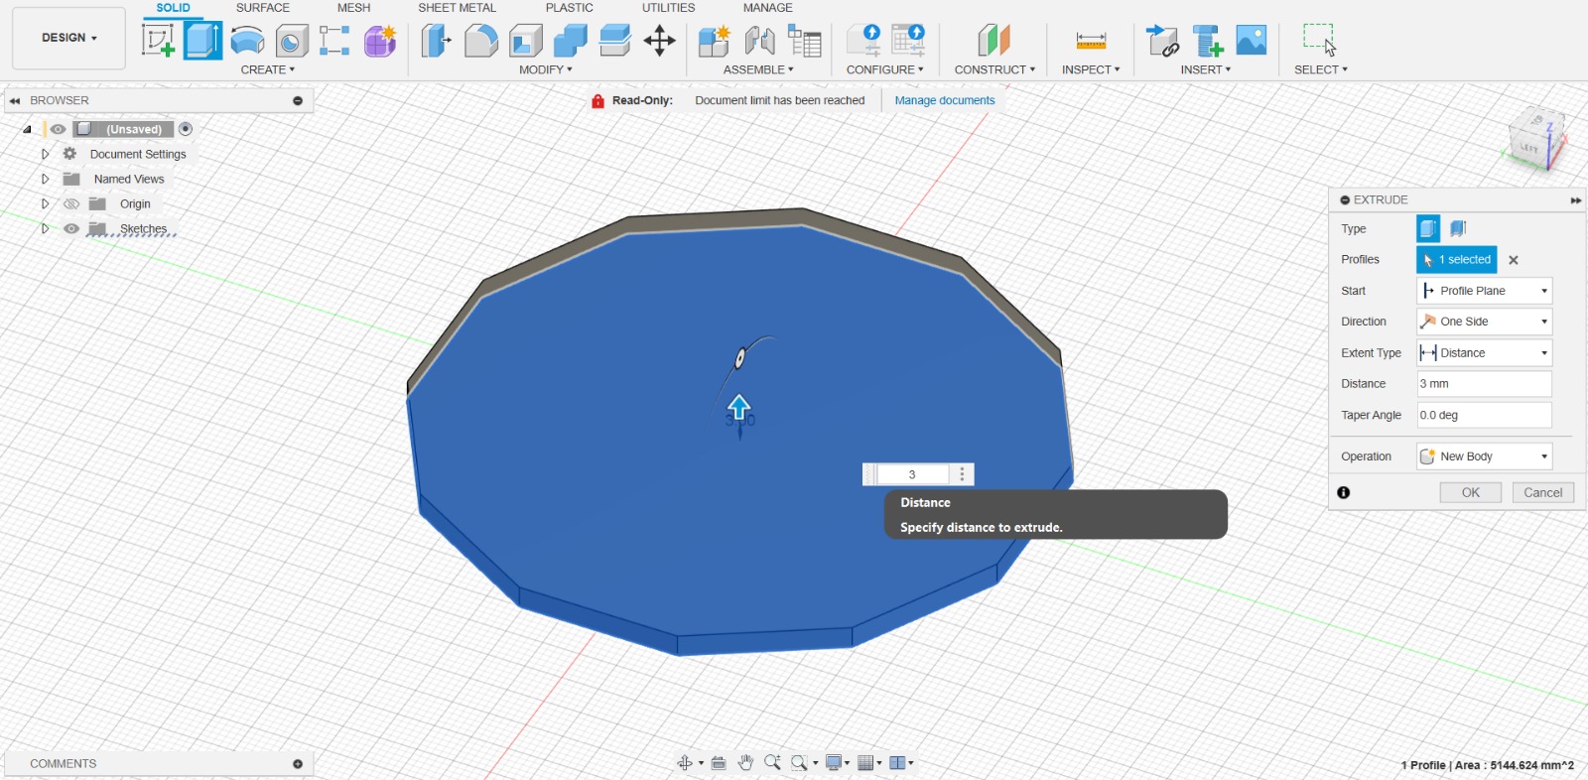Open the Measure inspect tool

[x=1091, y=41]
